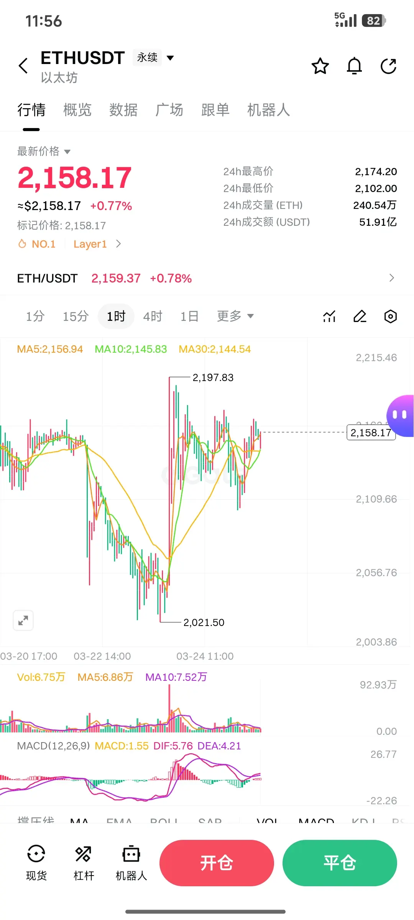Image resolution: width=414 pixels, height=920 pixels.
Task: Open chart indicators icon
Action: pyautogui.click(x=329, y=316)
